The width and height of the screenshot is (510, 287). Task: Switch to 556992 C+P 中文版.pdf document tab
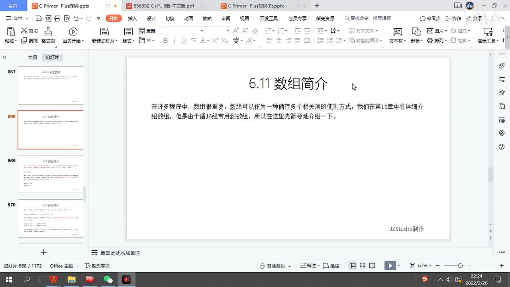coord(165,6)
